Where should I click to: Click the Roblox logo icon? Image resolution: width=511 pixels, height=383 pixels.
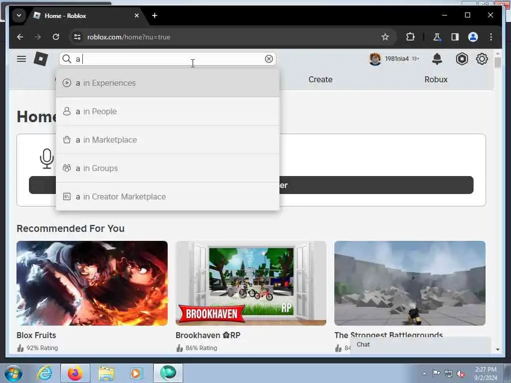click(x=41, y=59)
